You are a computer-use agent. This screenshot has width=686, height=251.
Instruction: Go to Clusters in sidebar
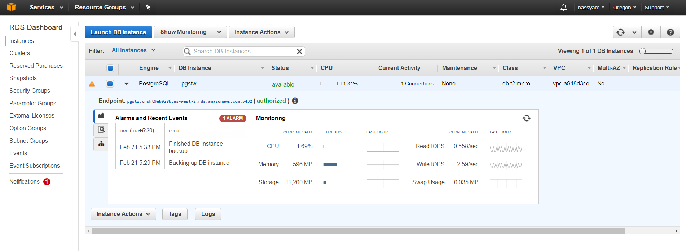[19, 53]
